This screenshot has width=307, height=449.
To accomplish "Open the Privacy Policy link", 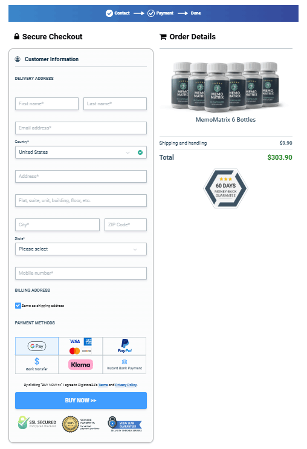I will point(126,385).
